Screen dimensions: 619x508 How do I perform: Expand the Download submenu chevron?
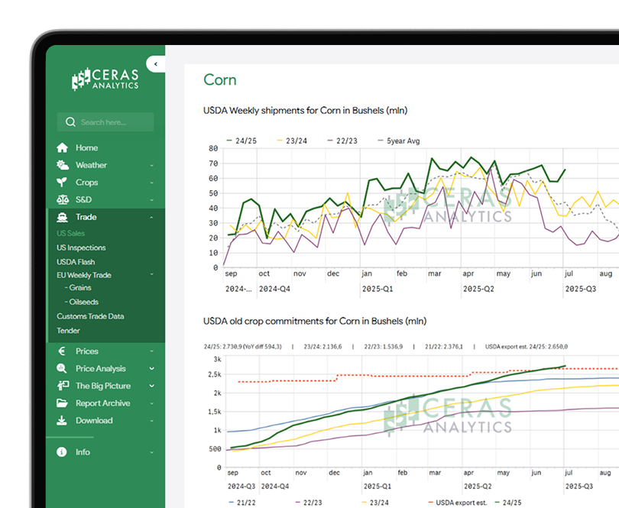[x=151, y=421]
